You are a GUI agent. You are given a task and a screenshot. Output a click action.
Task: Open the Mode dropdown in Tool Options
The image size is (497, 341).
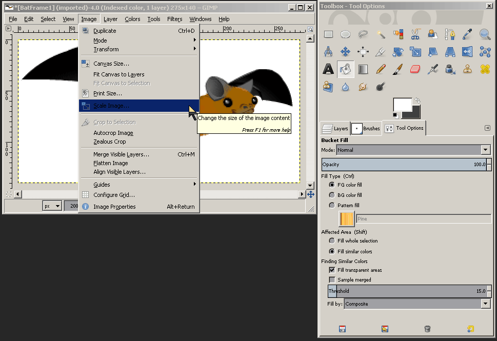pos(413,150)
